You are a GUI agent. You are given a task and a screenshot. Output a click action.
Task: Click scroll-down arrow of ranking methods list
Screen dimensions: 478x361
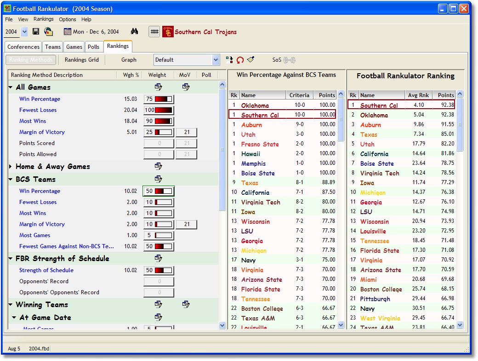point(222,326)
